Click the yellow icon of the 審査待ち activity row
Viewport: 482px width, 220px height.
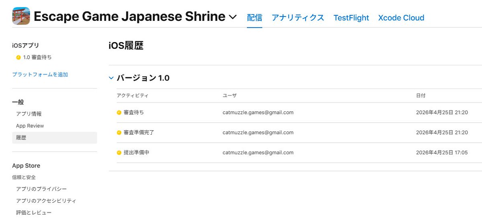tap(119, 113)
